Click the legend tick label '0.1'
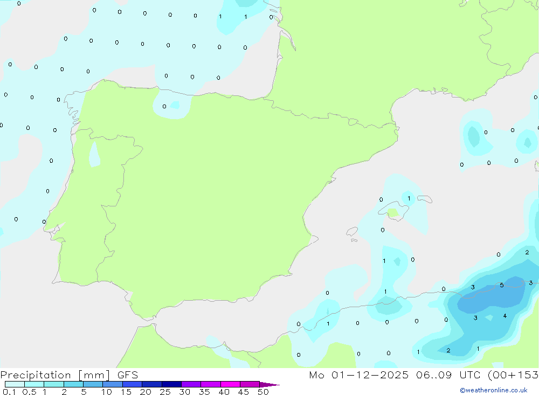 [x=9, y=392]
